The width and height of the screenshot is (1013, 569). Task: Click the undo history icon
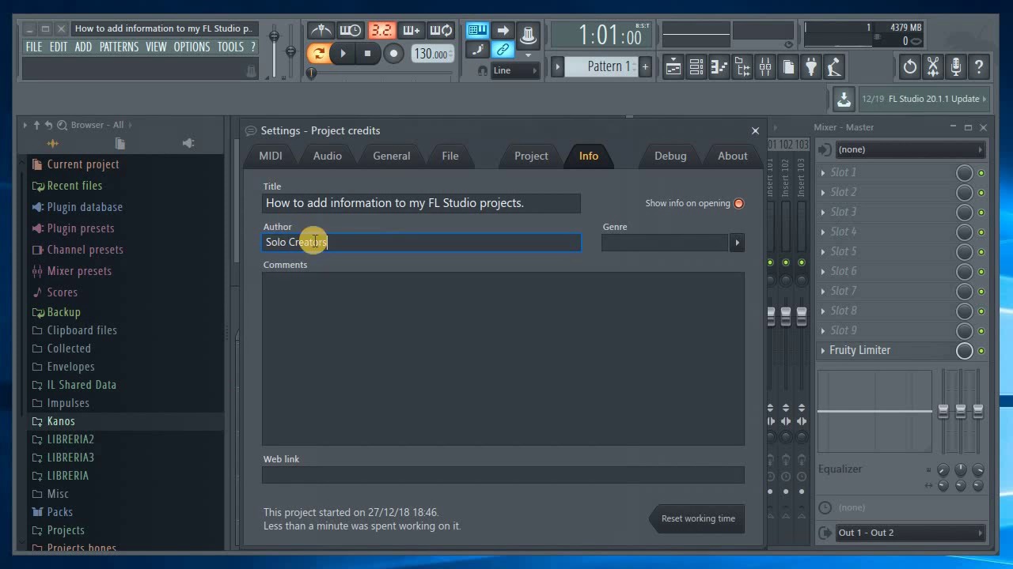point(910,67)
